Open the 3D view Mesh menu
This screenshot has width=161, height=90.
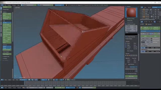pyautogui.click(x=17, y=80)
